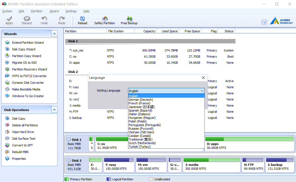Viewport: 296px width, 182px height.
Task: Select M: vm partition block in disk map
Action: click(x=151, y=165)
